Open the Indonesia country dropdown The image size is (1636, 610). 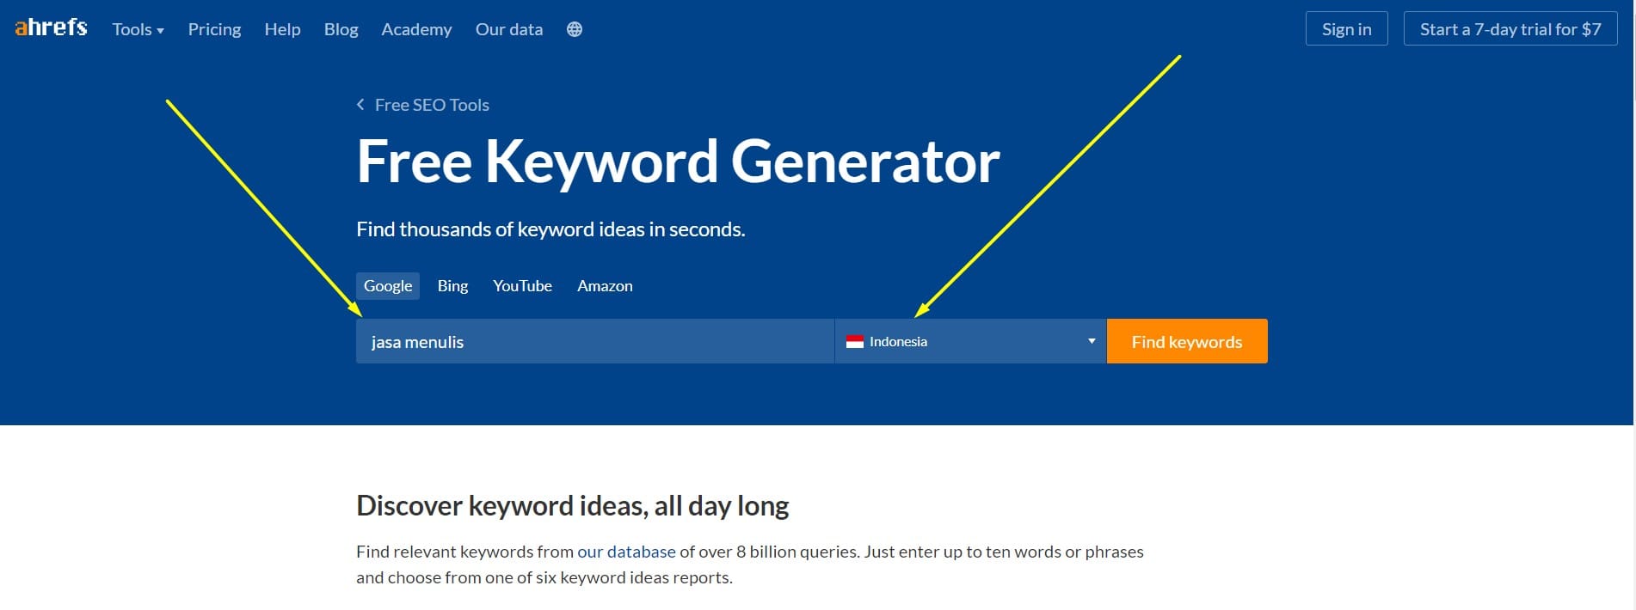coord(970,341)
